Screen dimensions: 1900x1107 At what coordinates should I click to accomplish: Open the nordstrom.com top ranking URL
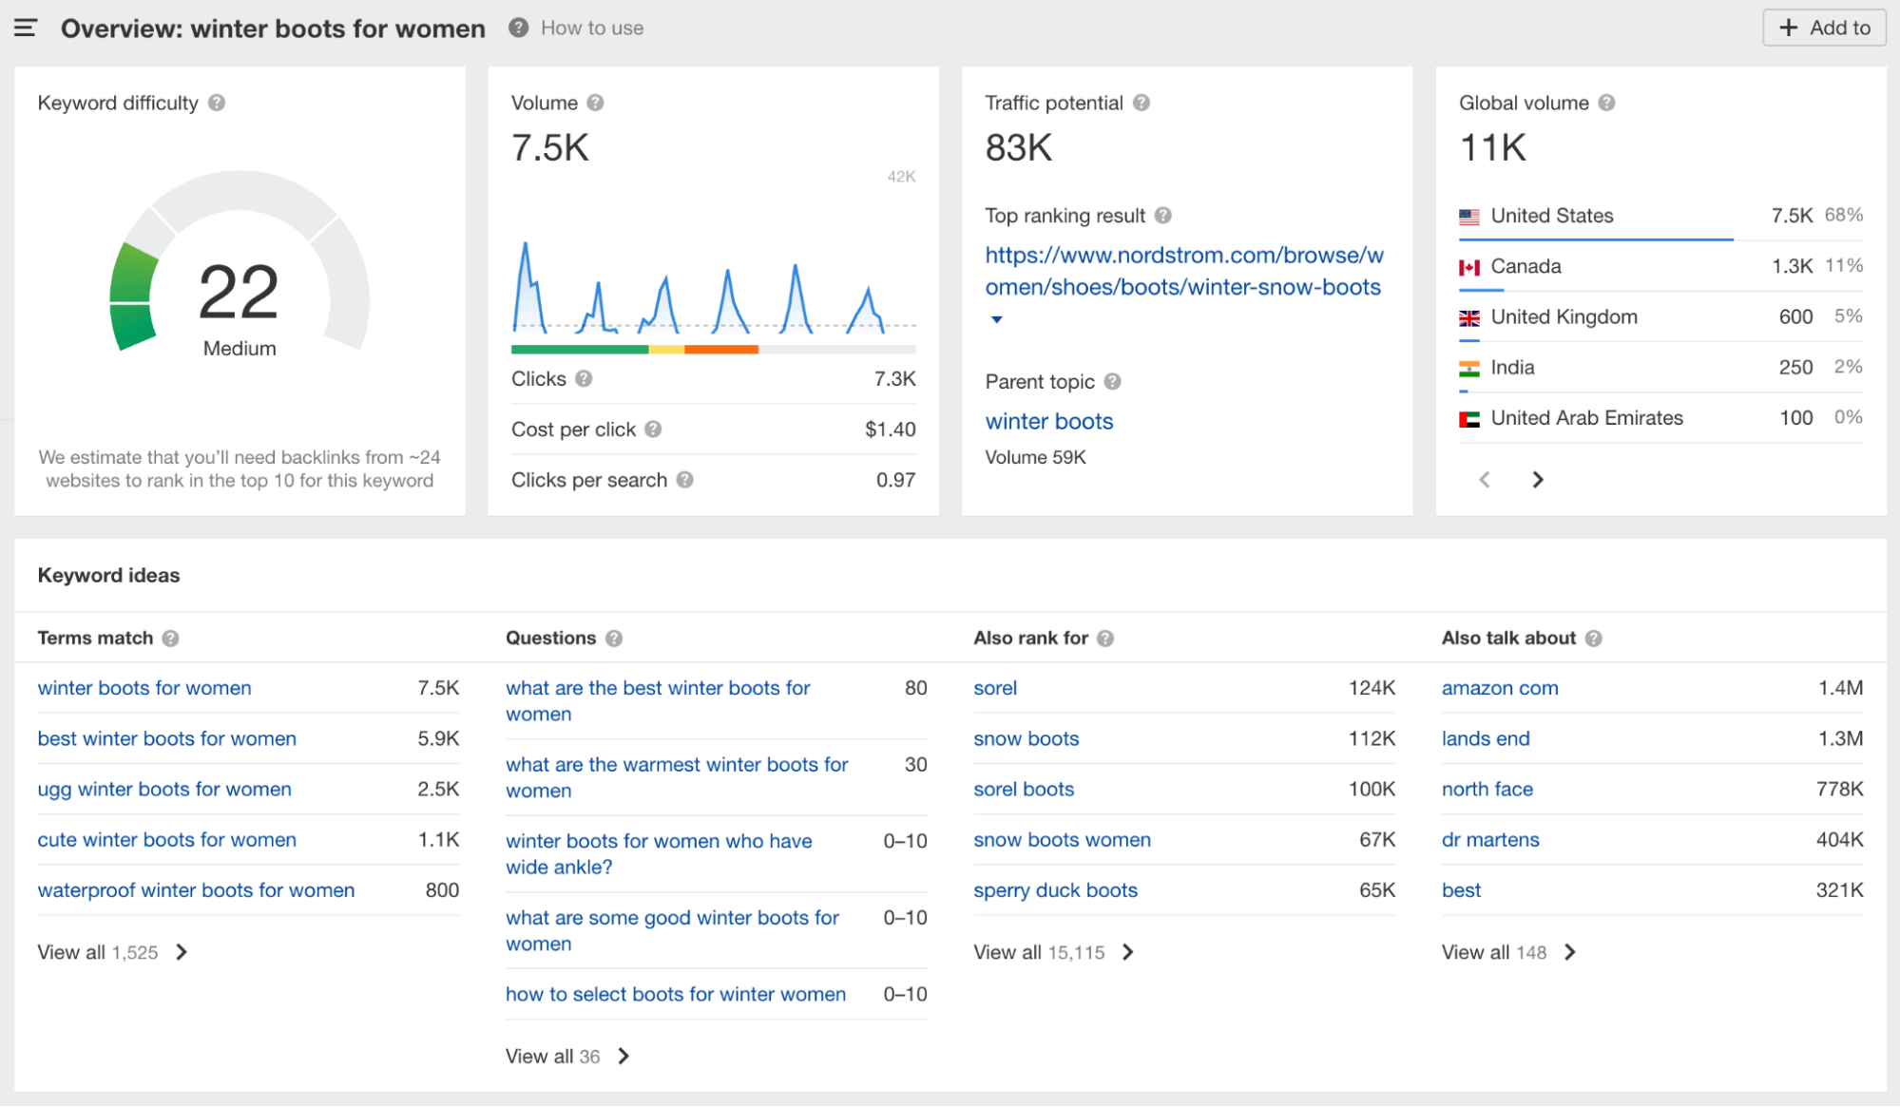[1184, 271]
